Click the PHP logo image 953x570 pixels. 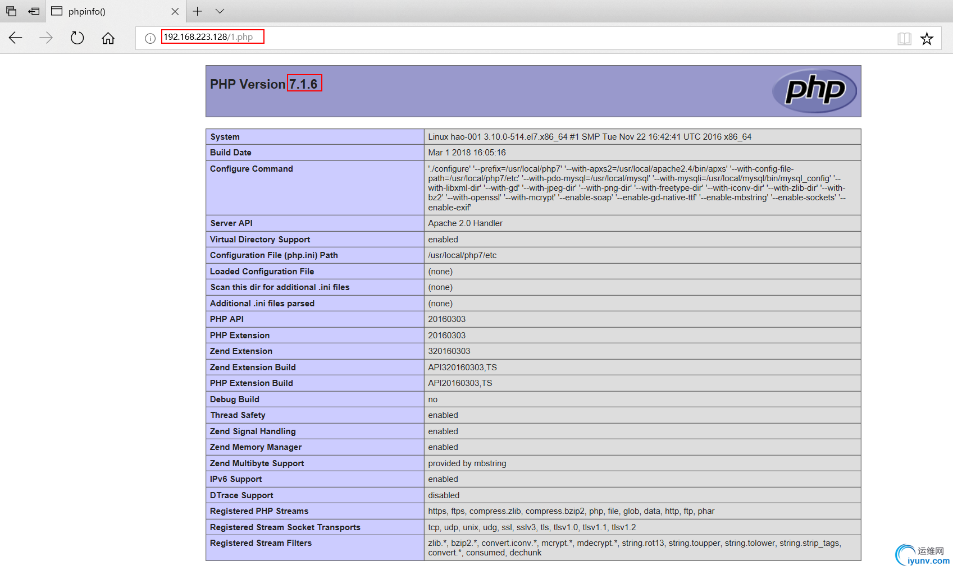[814, 90]
